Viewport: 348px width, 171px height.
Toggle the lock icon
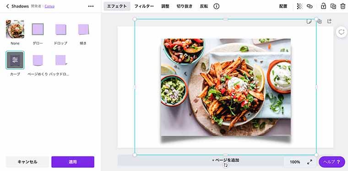pyautogui.click(x=323, y=6)
